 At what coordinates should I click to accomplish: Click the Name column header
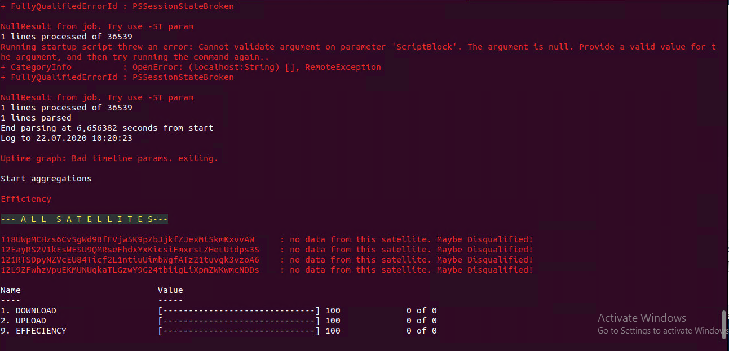[x=11, y=290]
